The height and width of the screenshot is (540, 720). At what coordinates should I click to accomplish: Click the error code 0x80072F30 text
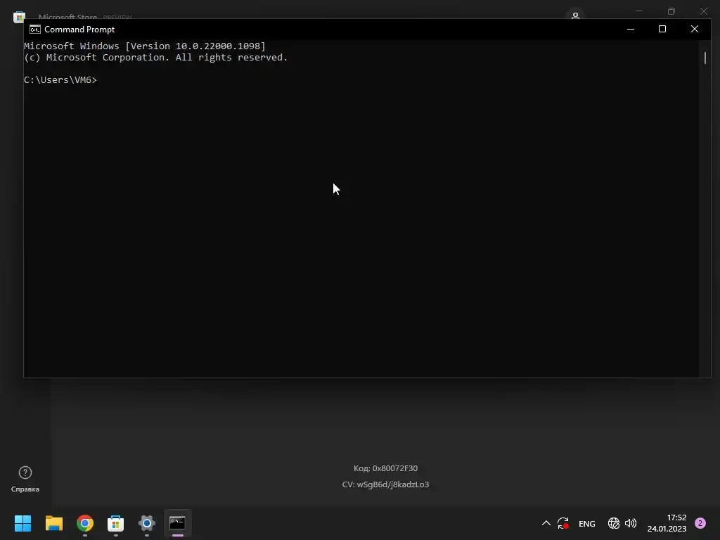pos(386,468)
